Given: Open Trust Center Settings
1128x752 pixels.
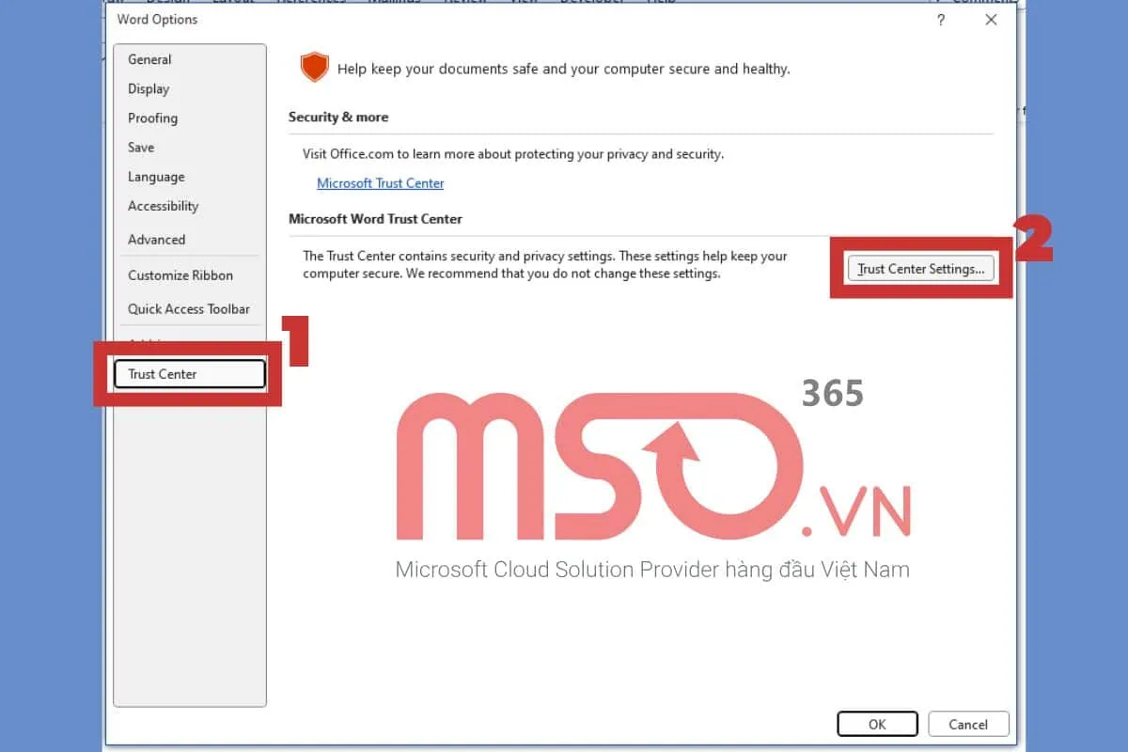Looking at the screenshot, I should coord(920,269).
